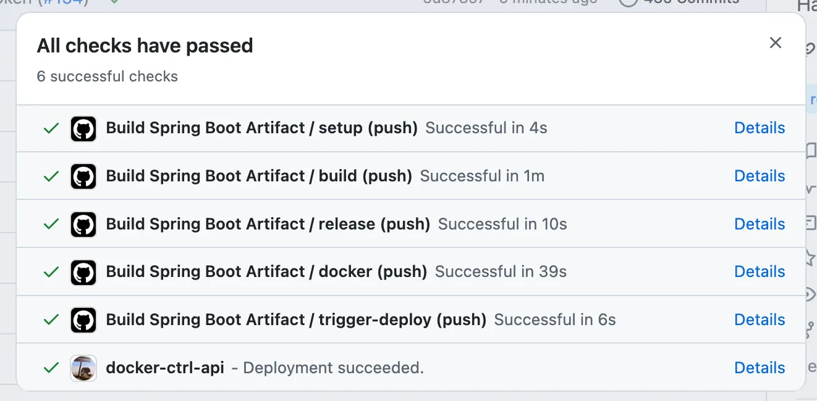
Task: Click 'Successful in 6s' status text
Action: [x=555, y=320]
